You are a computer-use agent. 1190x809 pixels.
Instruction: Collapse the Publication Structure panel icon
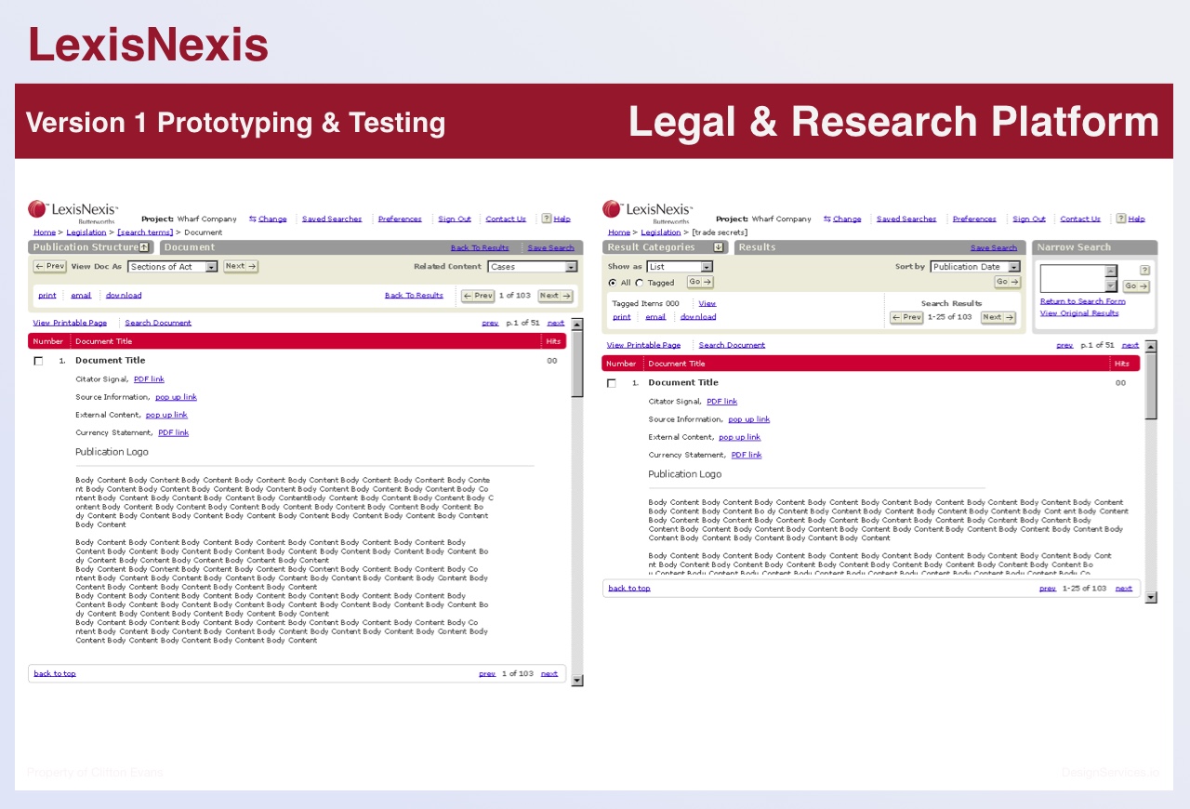click(144, 247)
